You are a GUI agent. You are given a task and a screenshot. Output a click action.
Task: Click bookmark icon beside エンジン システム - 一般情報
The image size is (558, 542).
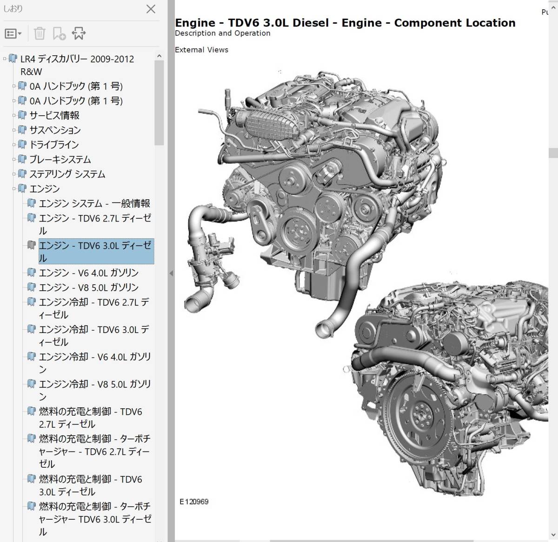[x=31, y=203]
